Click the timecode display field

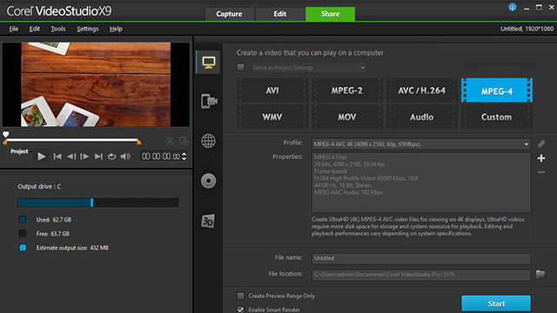click(161, 156)
